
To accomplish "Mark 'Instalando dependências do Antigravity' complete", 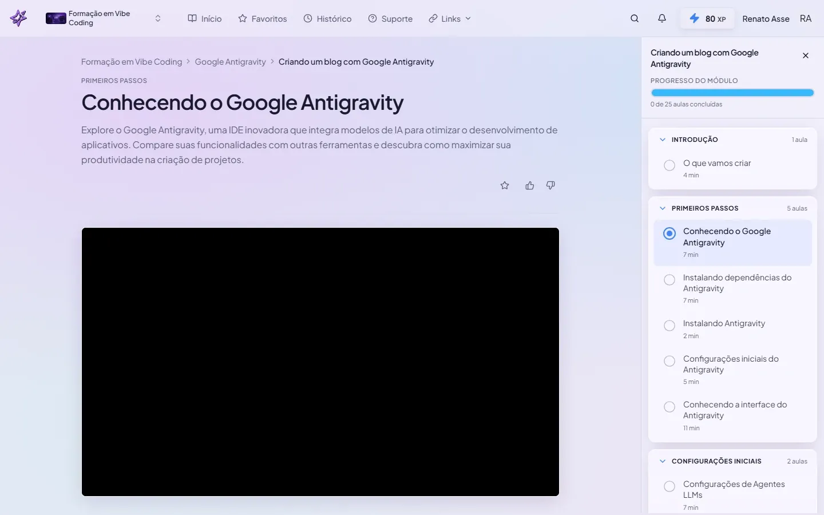I will pos(669,280).
